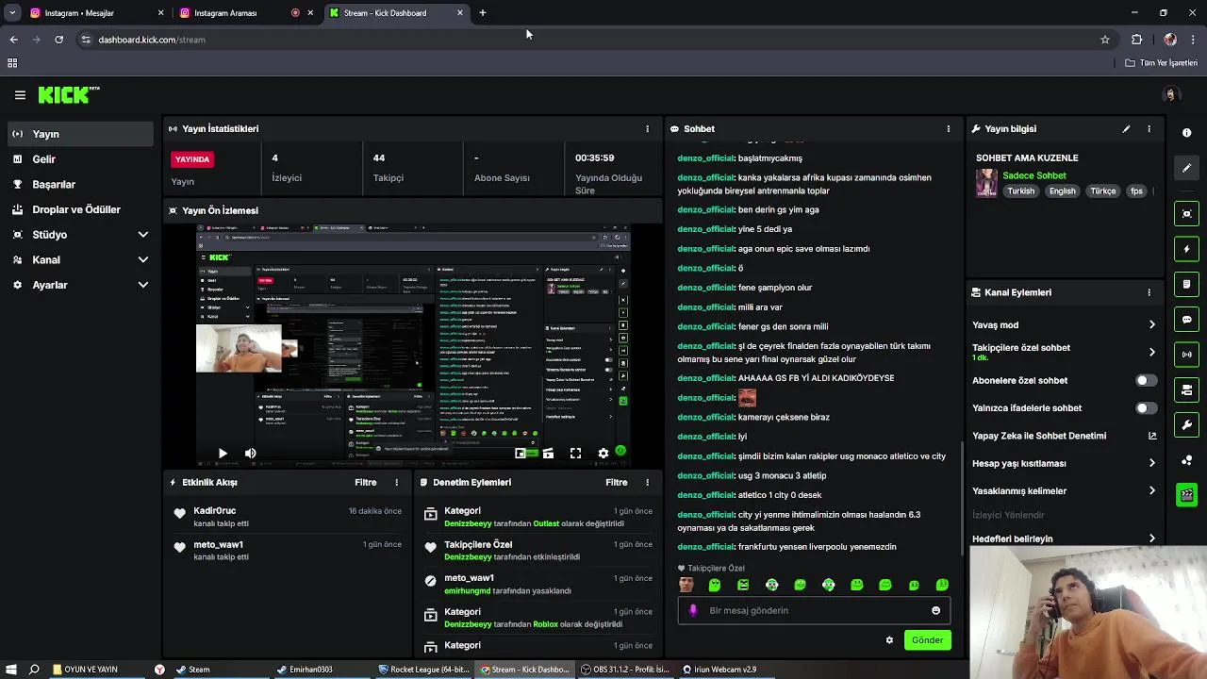Image resolution: width=1207 pixels, height=679 pixels.
Task: Open picture-in-picture in the preview player
Action: coord(520,454)
